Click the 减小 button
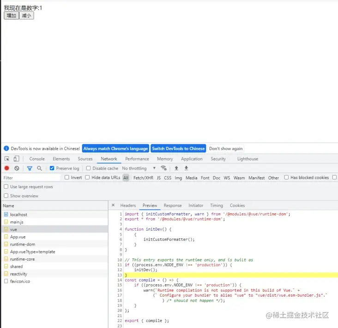The height and width of the screenshot is (328, 338). click(26, 16)
